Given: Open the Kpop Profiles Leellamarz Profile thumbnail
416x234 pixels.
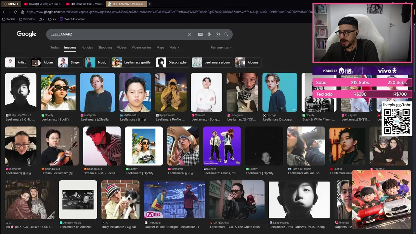Looking at the screenshot, I should [171, 92].
